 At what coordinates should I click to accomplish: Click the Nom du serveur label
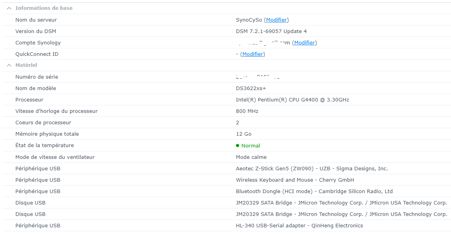pos(36,20)
